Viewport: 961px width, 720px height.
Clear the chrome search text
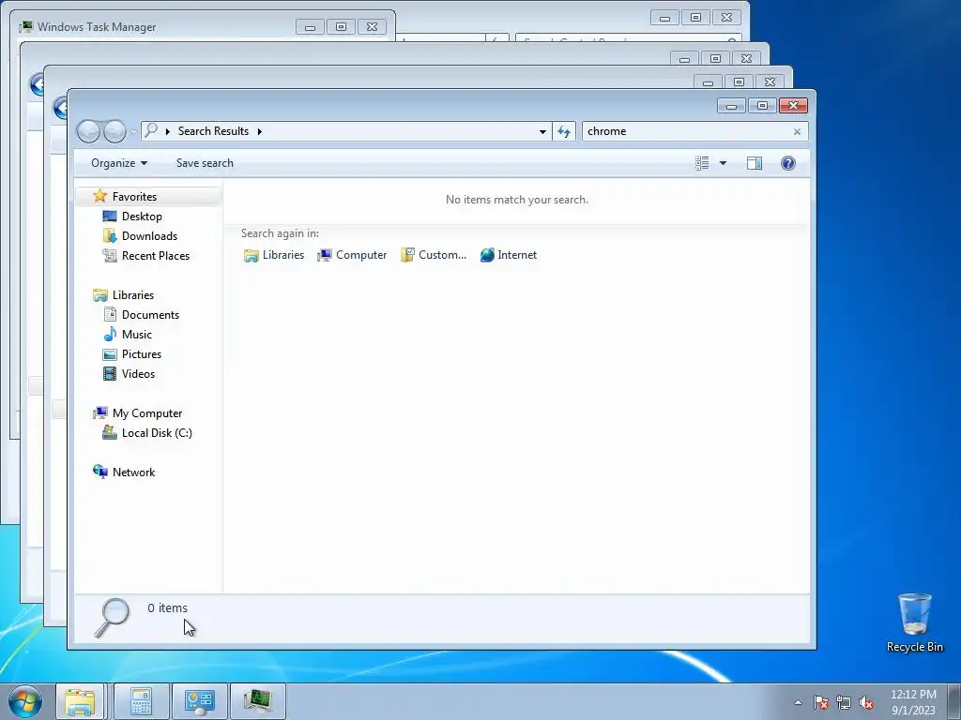797,131
